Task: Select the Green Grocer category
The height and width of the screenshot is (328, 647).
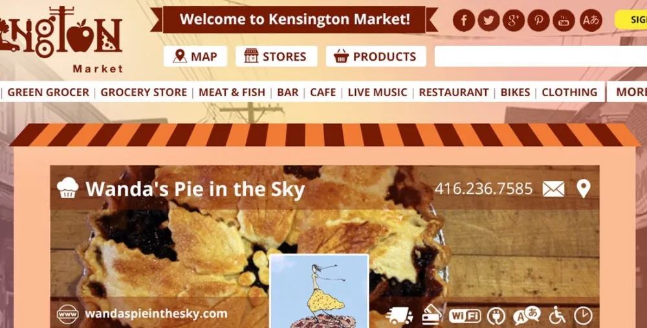Action: [x=49, y=92]
